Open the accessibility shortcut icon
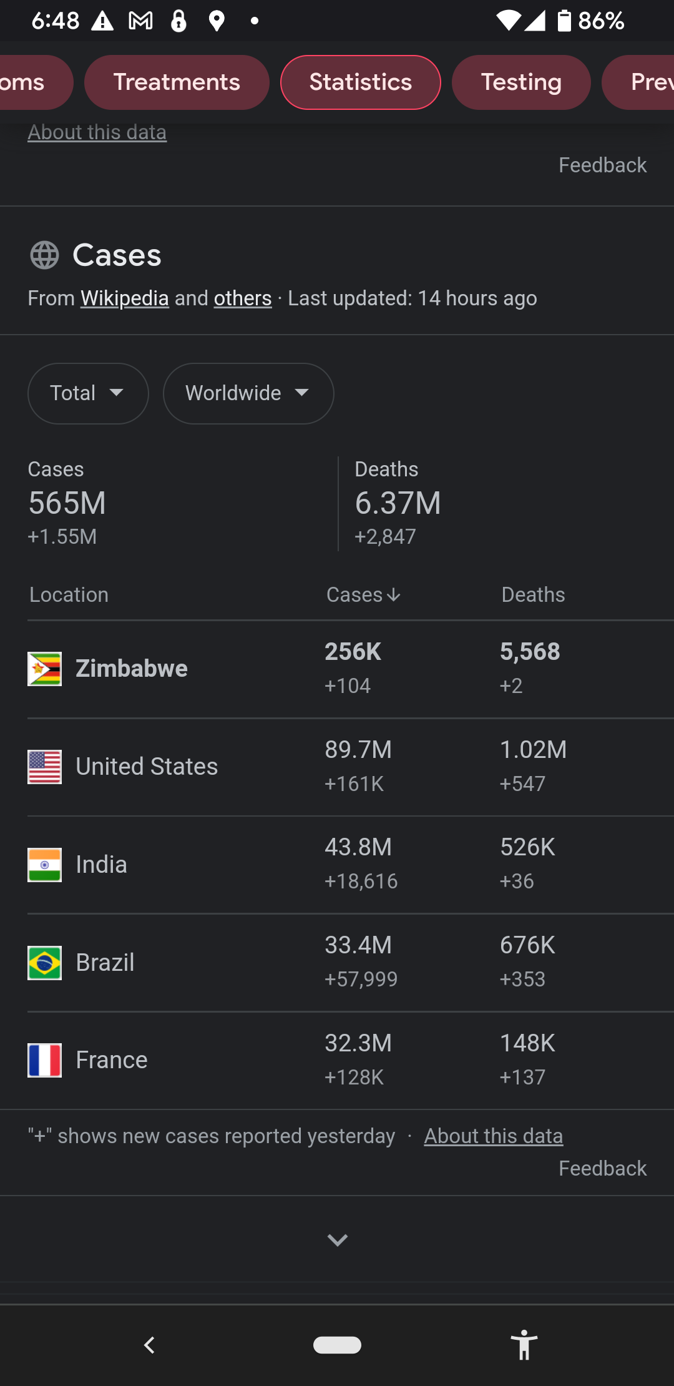The height and width of the screenshot is (1386, 674). click(x=524, y=1344)
